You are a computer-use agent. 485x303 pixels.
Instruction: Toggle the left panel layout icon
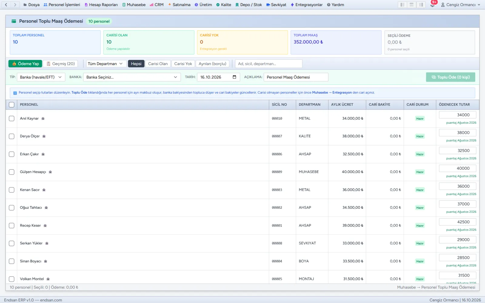[402, 5]
